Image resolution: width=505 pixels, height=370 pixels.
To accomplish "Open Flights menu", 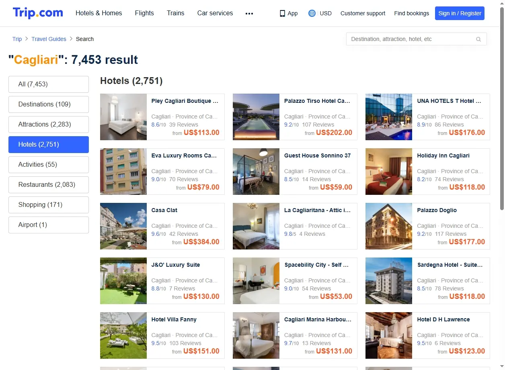I will [144, 13].
